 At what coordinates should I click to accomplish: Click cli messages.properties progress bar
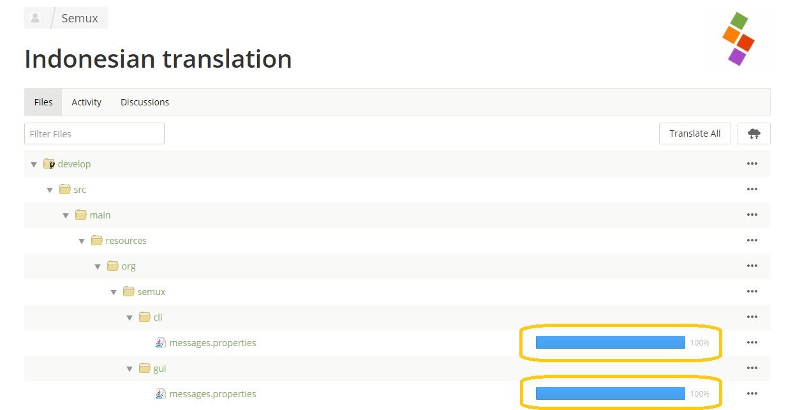610,343
